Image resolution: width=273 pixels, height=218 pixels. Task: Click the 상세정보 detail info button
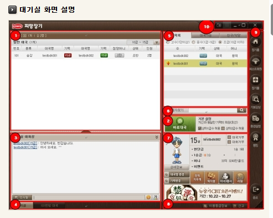click(x=177, y=167)
